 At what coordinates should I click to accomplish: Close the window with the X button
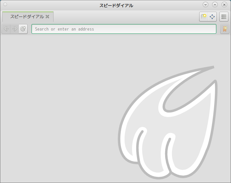click(225, 5)
